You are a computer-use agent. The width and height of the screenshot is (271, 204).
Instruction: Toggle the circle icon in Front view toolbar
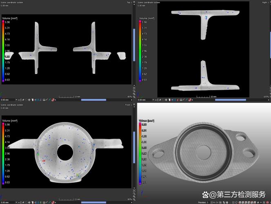coord(26,202)
